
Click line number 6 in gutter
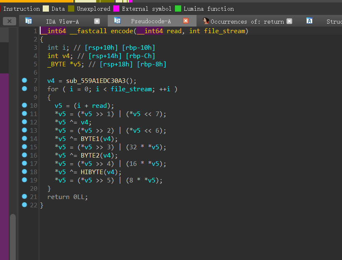click(x=35, y=73)
